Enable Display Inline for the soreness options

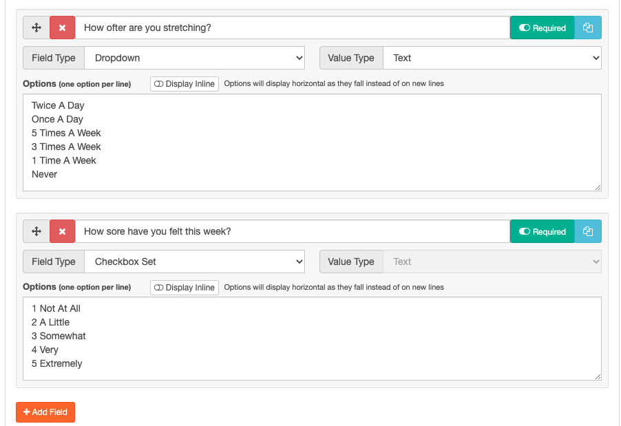[184, 288]
